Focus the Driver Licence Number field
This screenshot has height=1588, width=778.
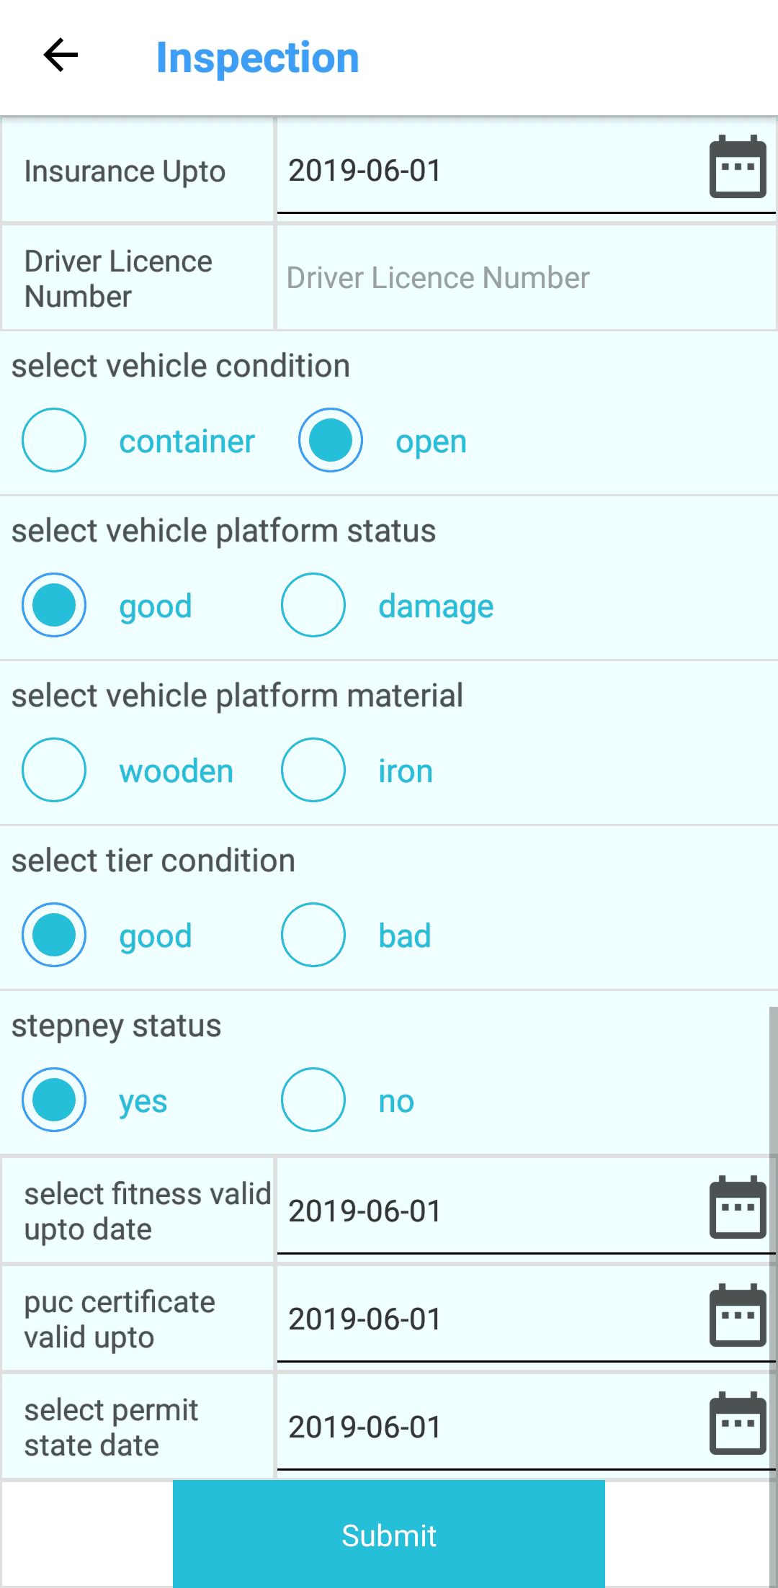(526, 278)
